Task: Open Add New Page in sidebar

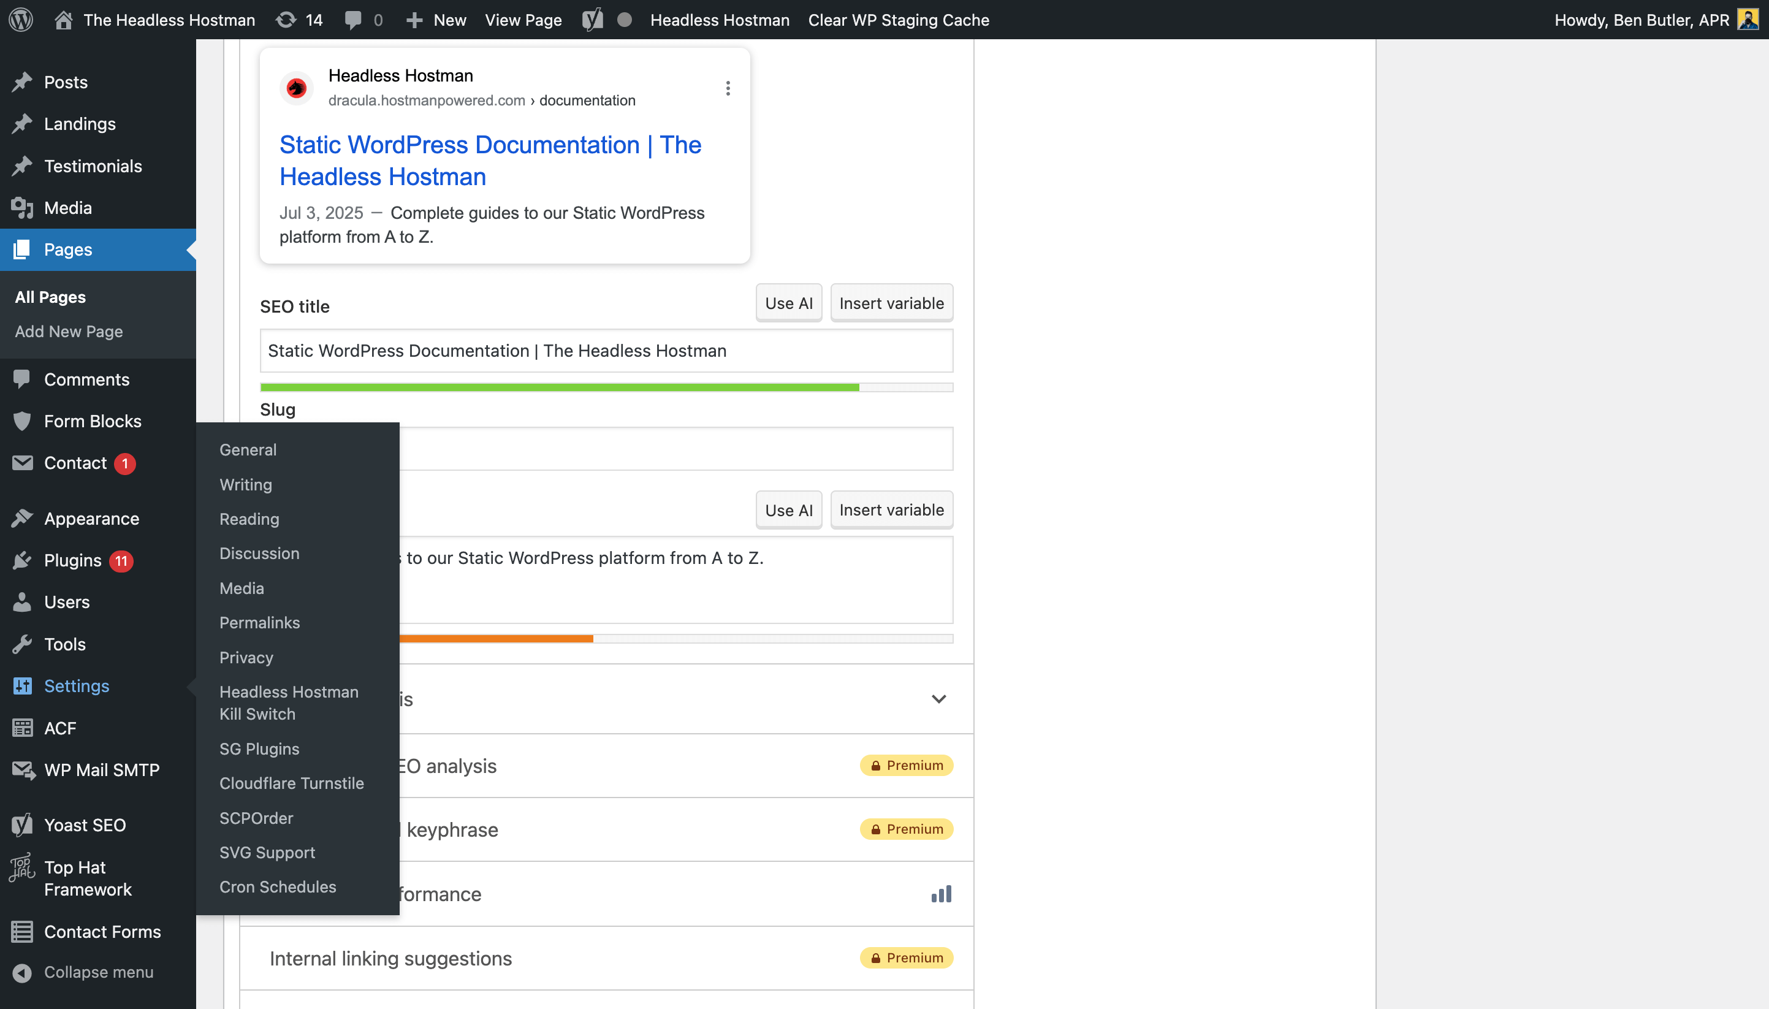Action: [x=69, y=331]
